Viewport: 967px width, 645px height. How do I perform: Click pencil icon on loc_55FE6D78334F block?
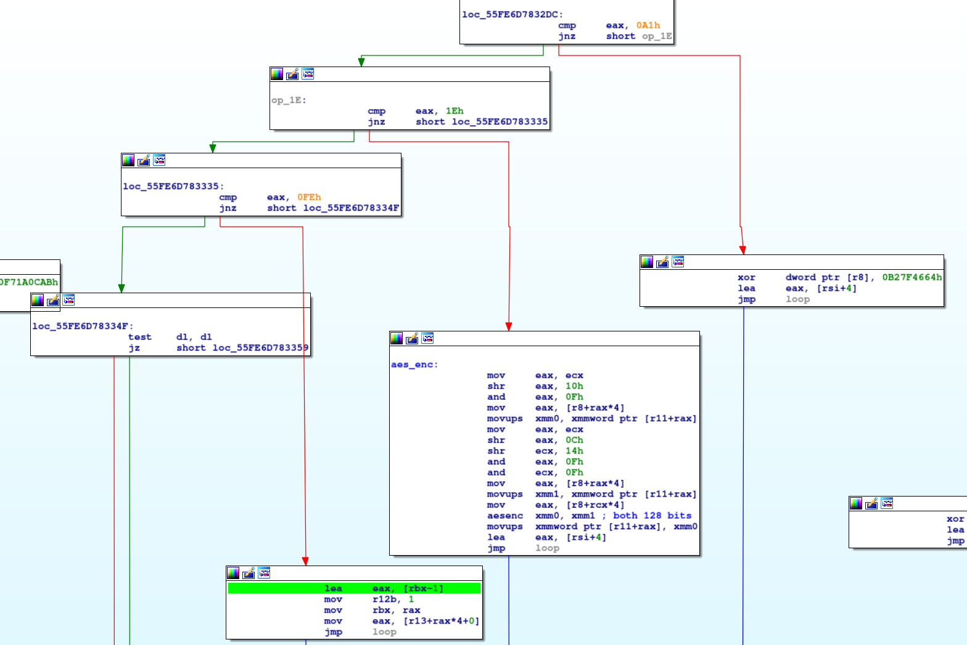(x=53, y=300)
